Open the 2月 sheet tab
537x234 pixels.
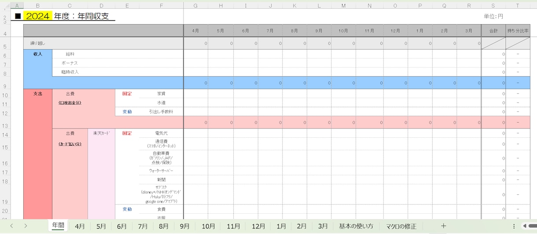pyautogui.click(x=302, y=226)
